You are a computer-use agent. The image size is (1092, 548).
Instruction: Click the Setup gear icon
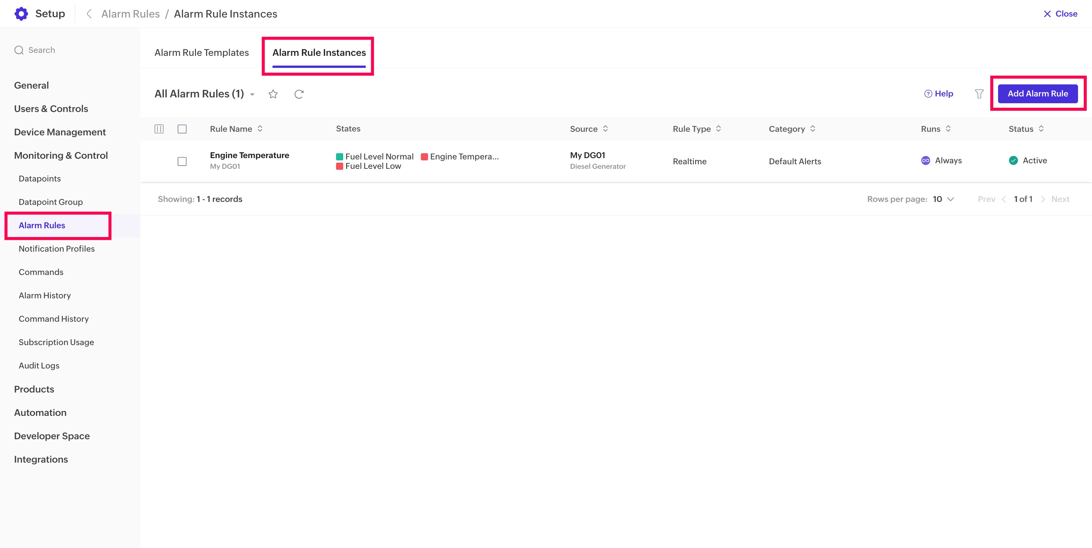coord(21,14)
